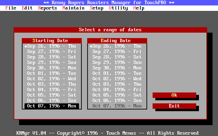Select Oct 06, 1996 in Ending Date list
Viewport: 218px width, 136px height.
click(x=117, y=101)
